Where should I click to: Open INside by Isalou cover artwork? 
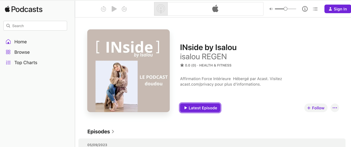[x=128, y=71]
